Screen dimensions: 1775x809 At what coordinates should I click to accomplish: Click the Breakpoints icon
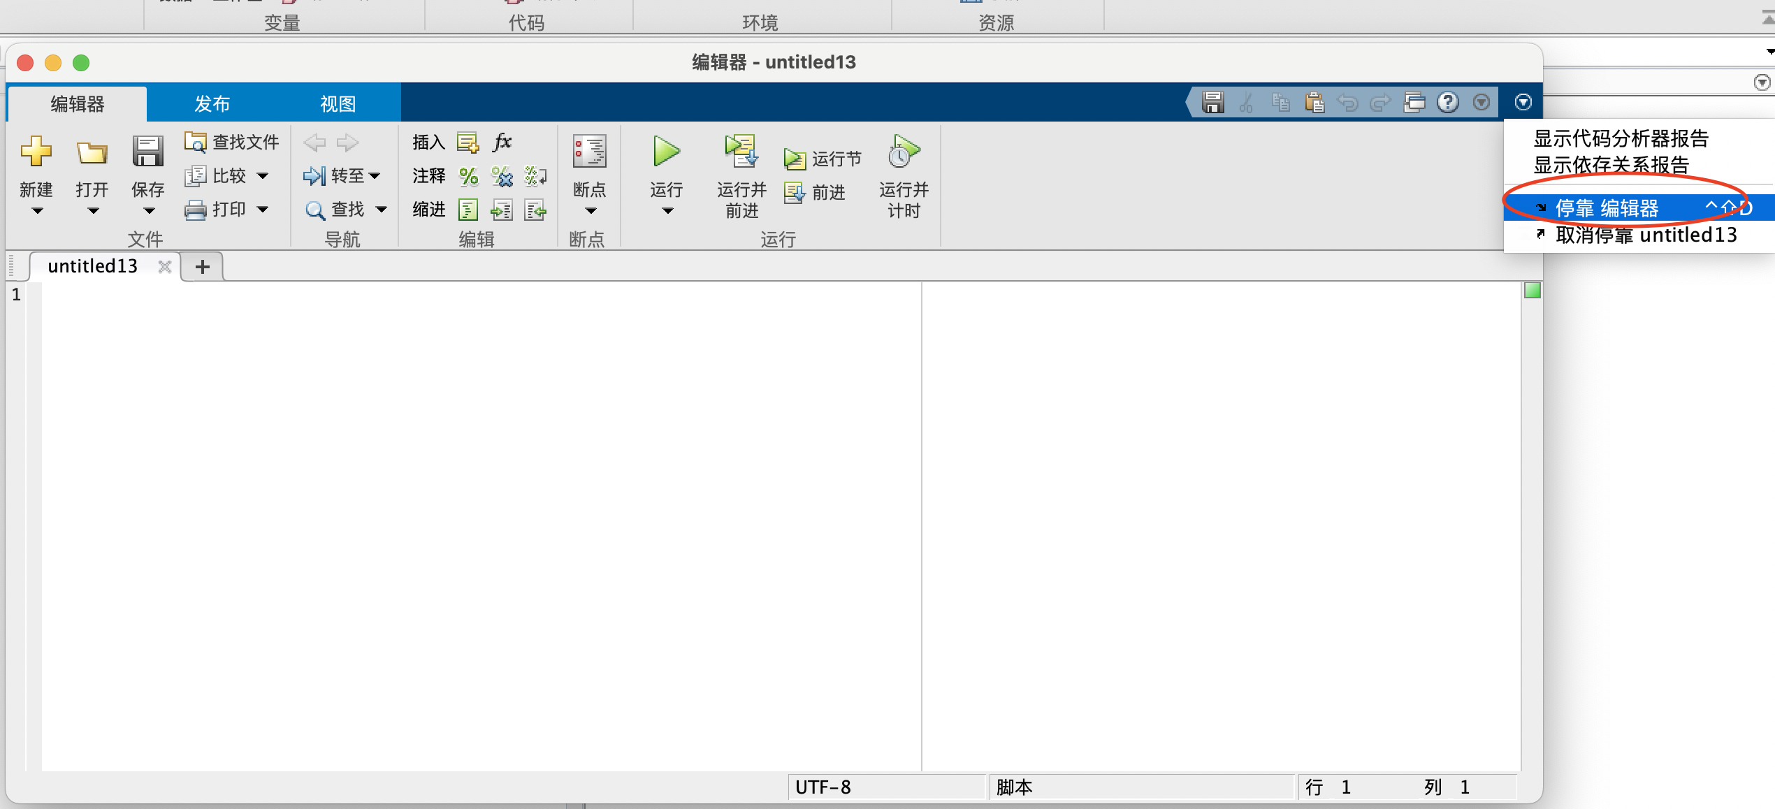coord(589,152)
